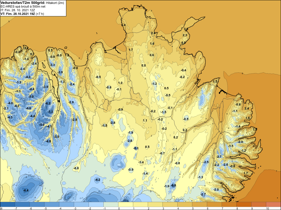
Task: Choose the light blue swatch between -2 and -1
Action: (x=96, y=204)
